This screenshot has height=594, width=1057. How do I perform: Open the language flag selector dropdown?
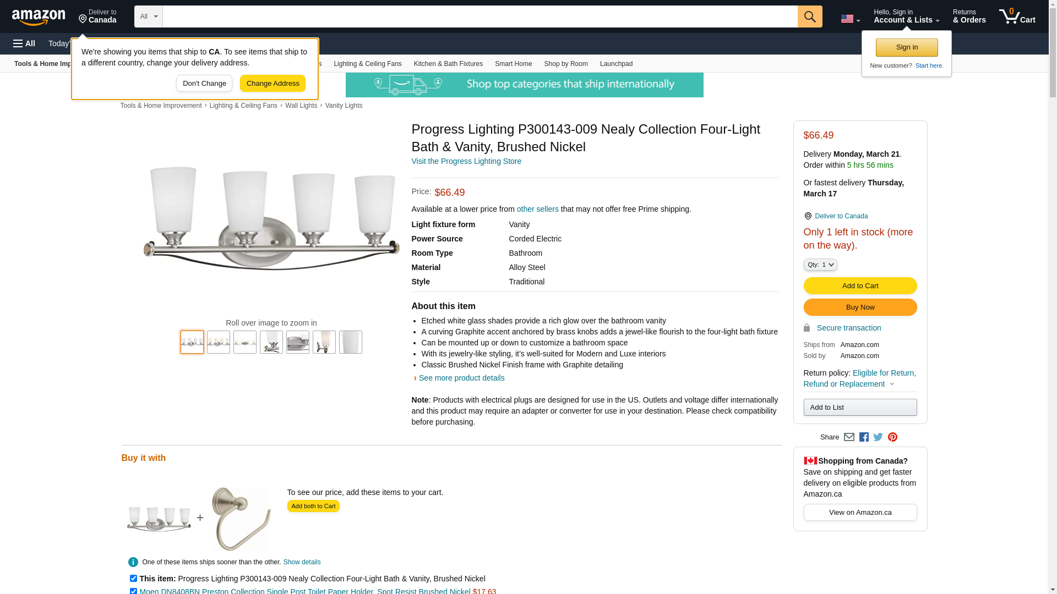point(850,19)
